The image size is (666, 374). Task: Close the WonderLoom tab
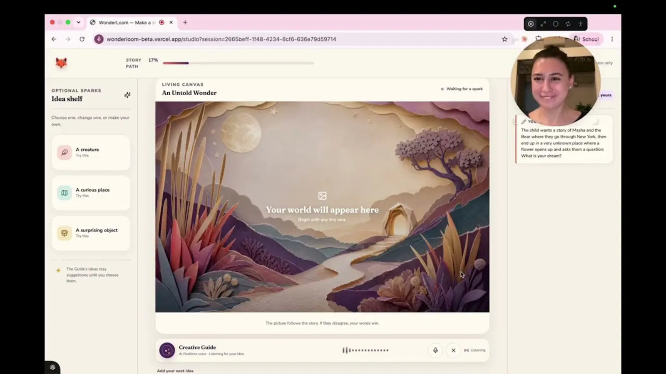click(x=171, y=22)
